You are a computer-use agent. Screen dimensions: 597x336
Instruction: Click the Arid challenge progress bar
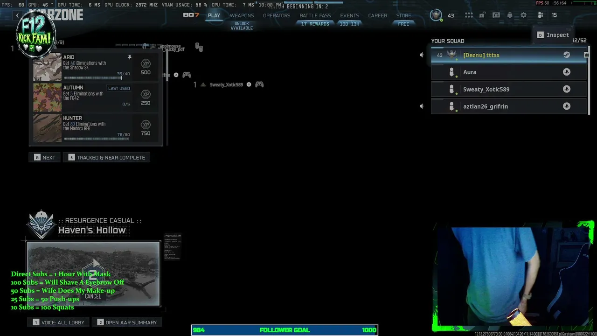click(92, 78)
